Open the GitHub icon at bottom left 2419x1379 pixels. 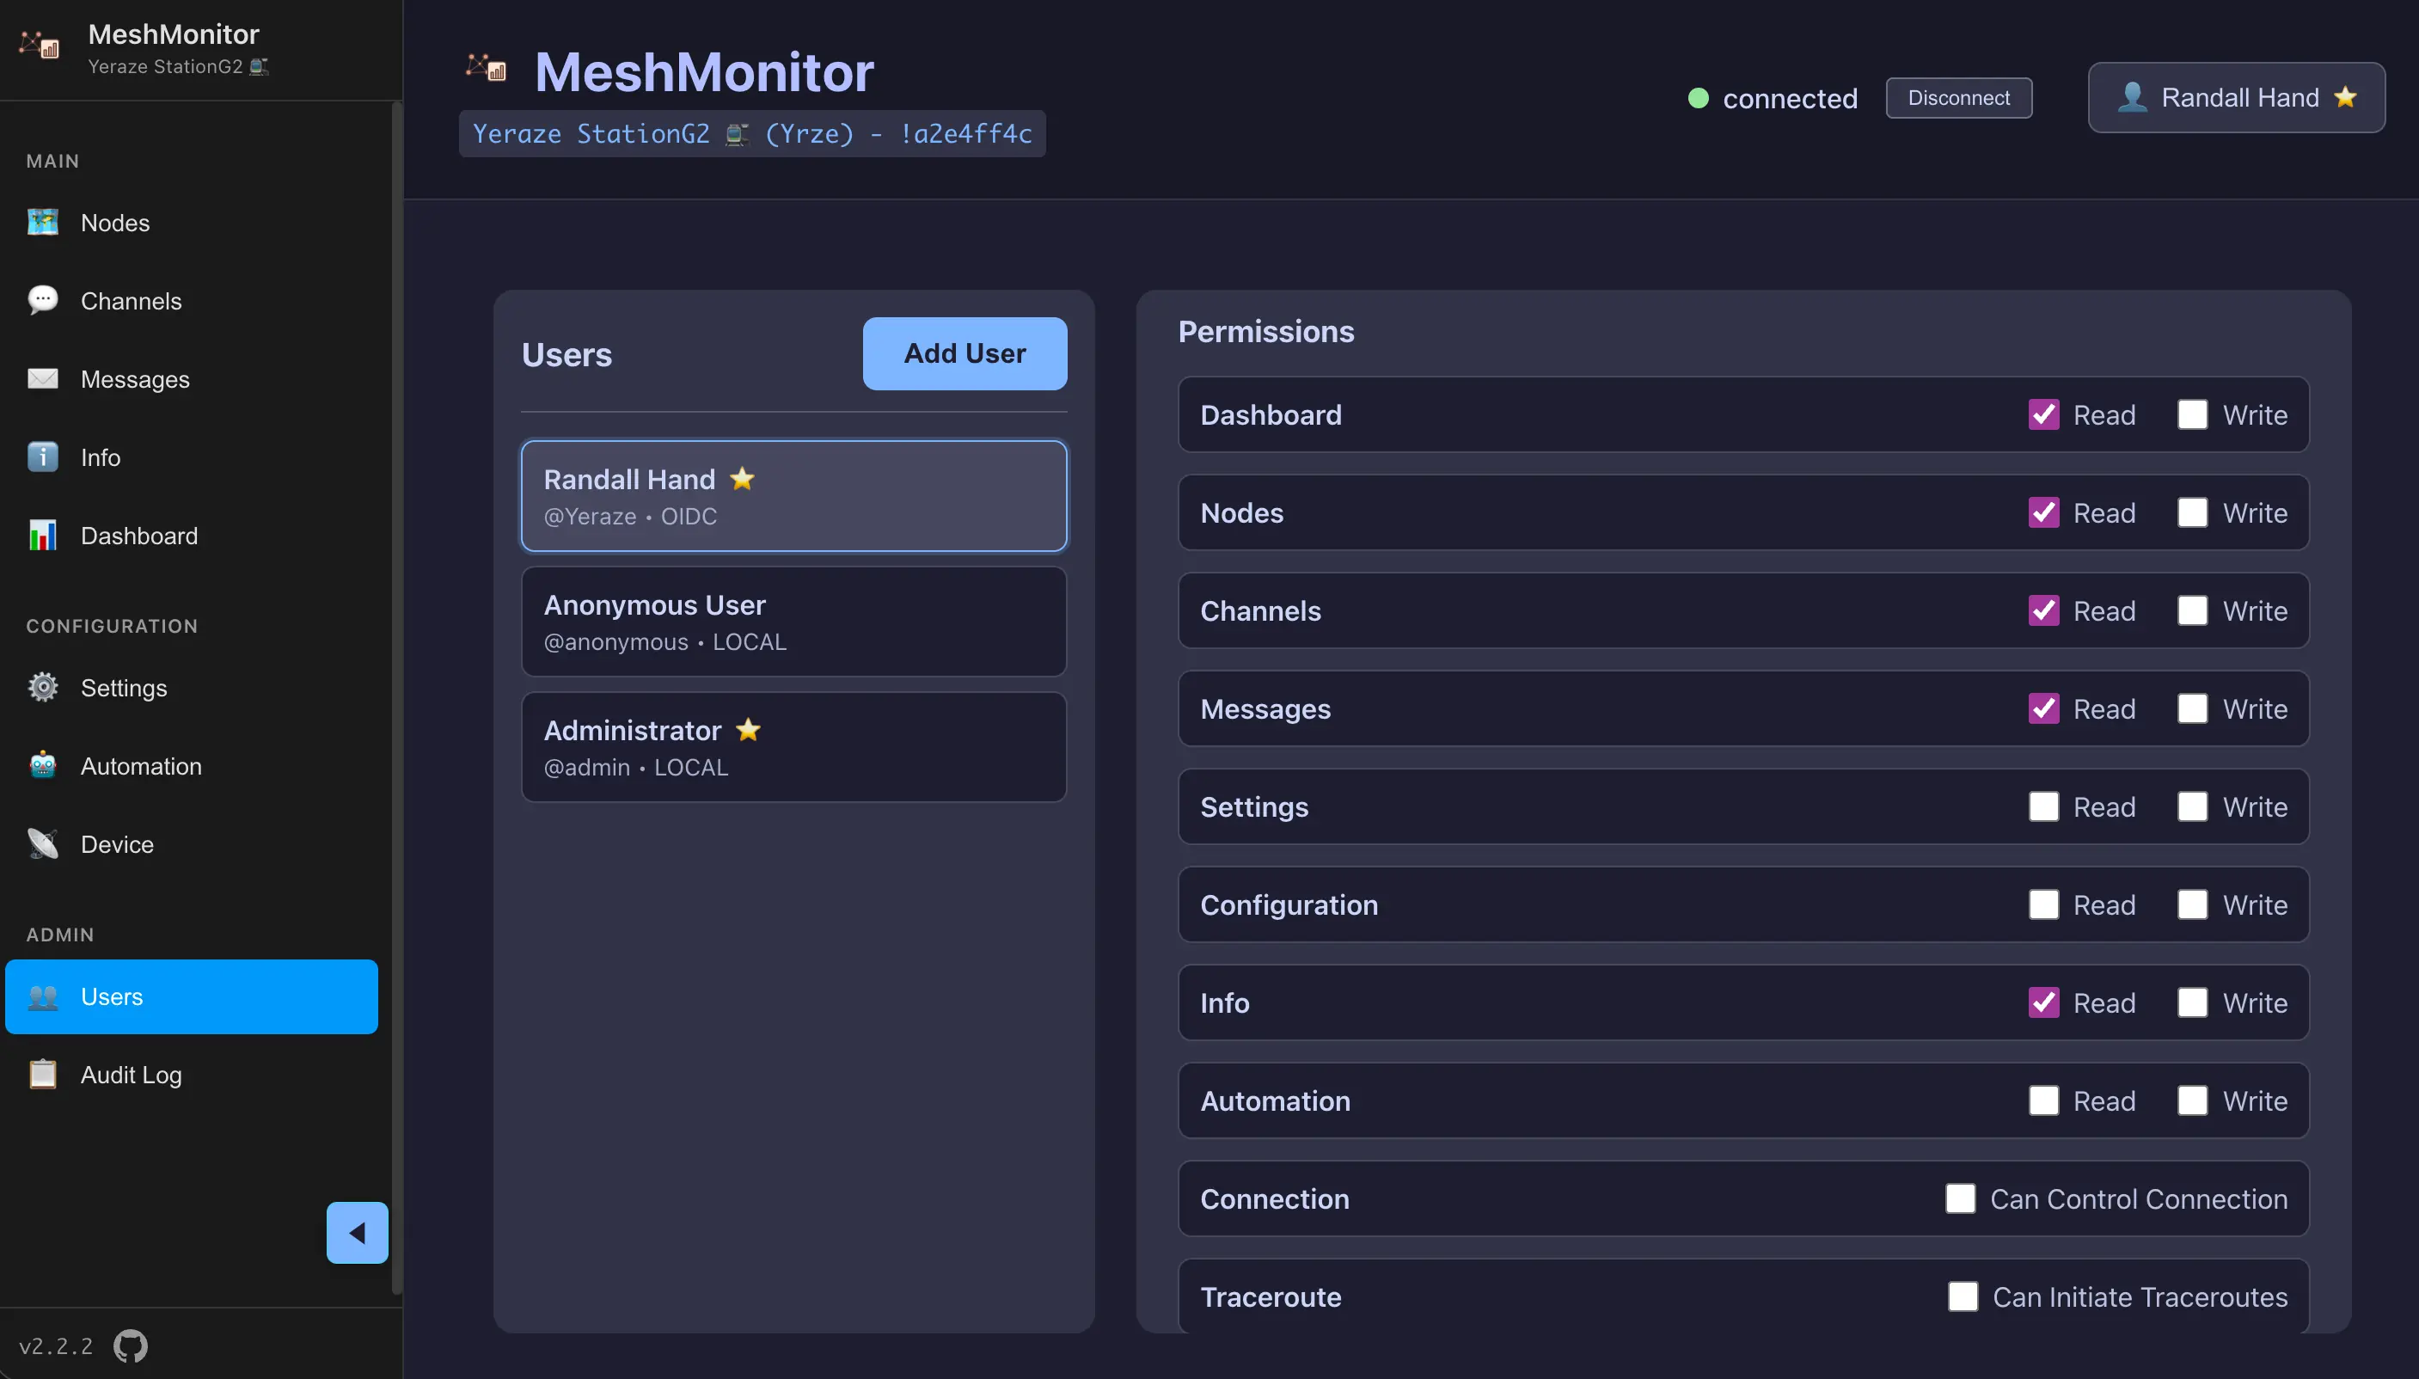130,1345
